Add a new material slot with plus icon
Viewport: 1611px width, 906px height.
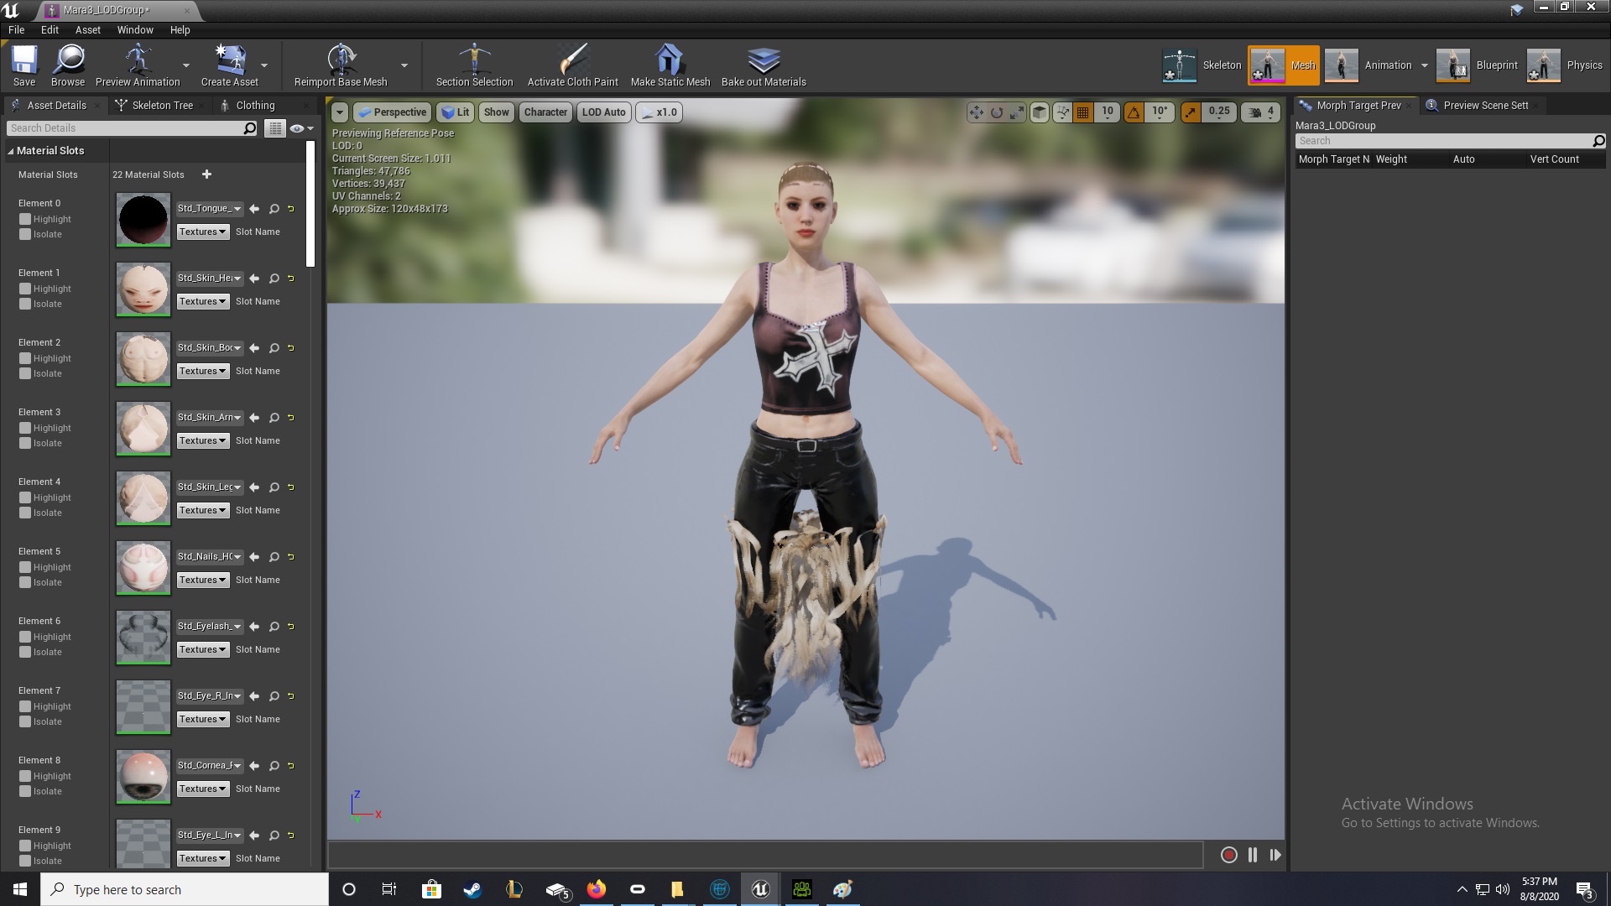point(206,174)
